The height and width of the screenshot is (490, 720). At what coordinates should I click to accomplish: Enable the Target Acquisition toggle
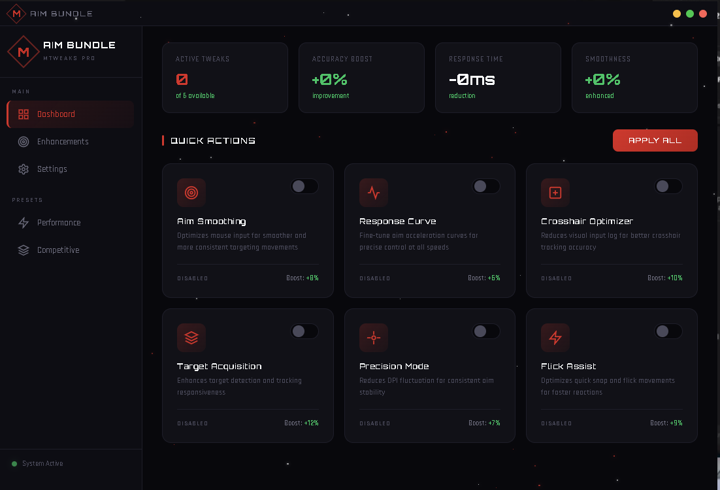point(304,331)
